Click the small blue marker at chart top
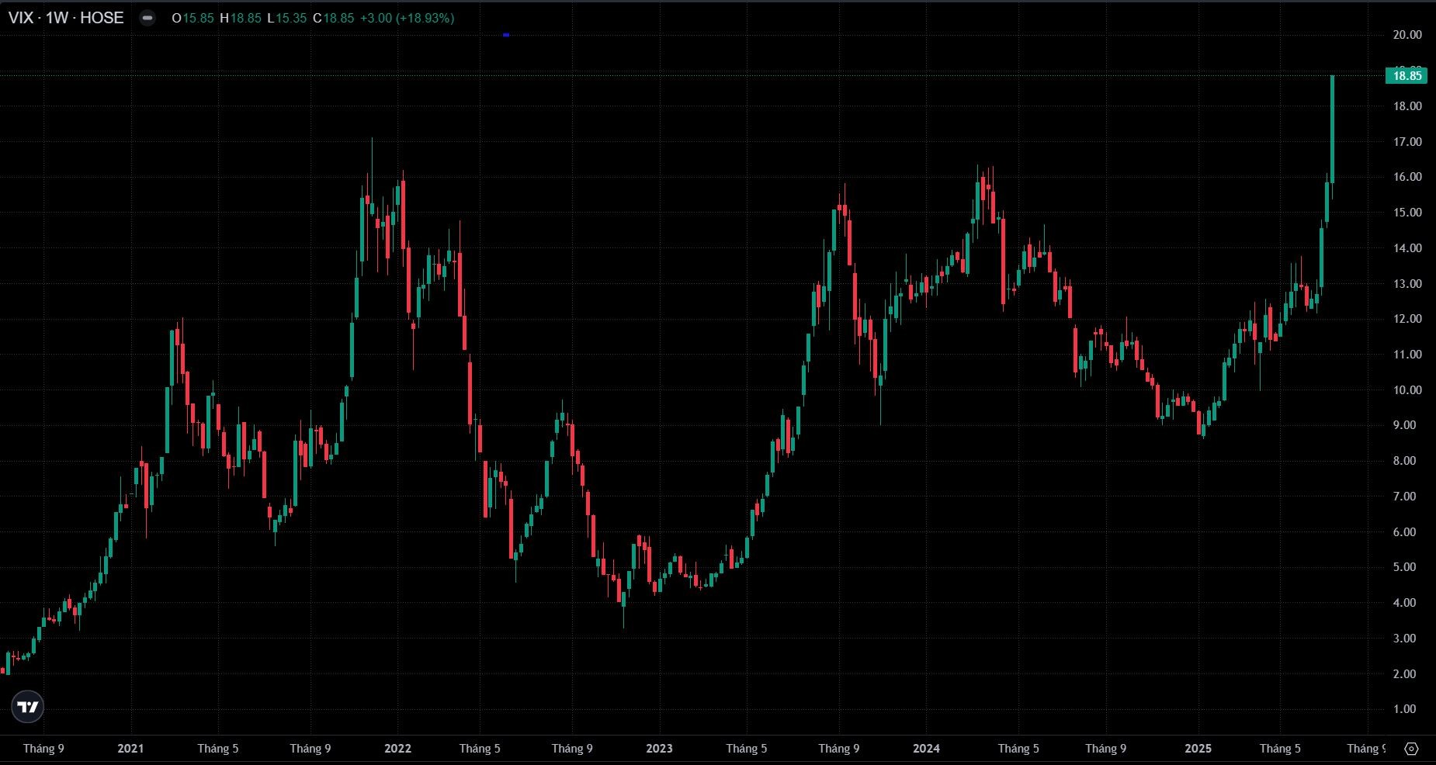The height and width of the screenshot is (765, 1436). (506, 35)
